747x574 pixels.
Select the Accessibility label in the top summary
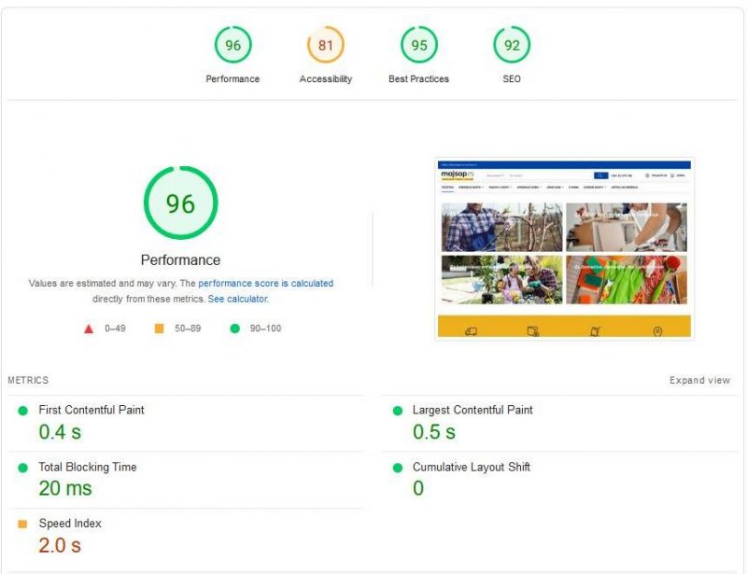click(x=324, y=78)
